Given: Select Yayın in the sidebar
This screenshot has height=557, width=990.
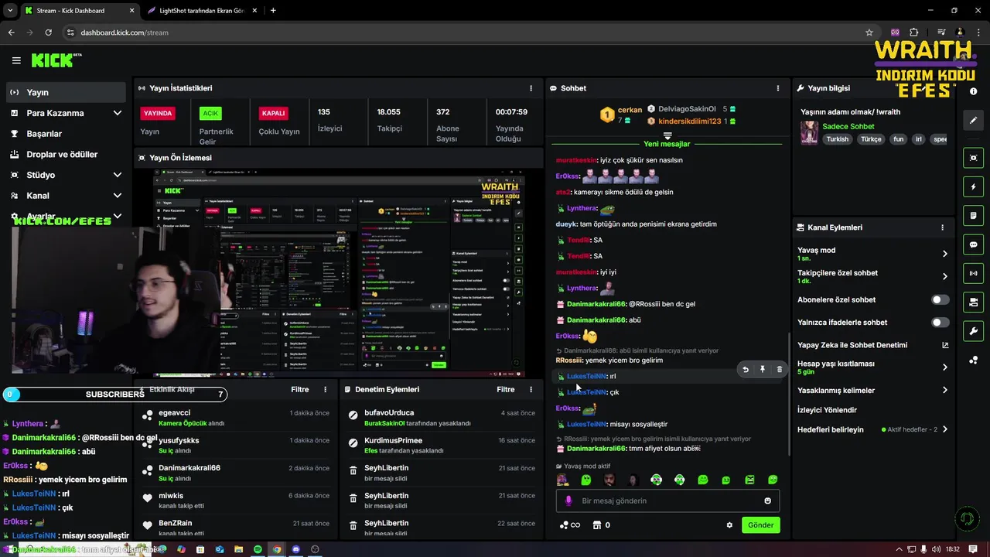Looking at the screenshot, I should click(65, 92).
